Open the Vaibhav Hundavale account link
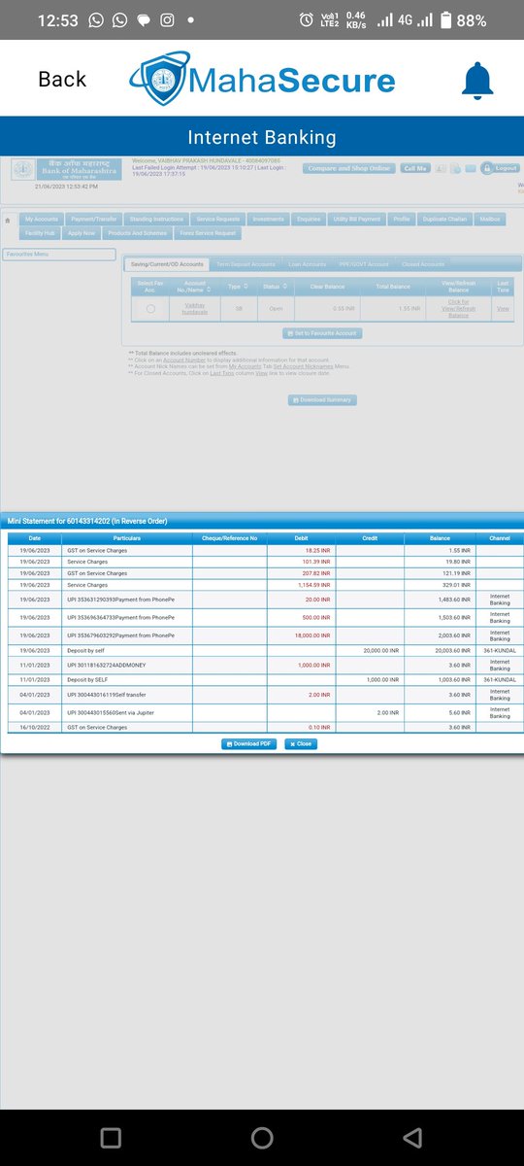Screen dimensions: 524x1166 [195, 308]
